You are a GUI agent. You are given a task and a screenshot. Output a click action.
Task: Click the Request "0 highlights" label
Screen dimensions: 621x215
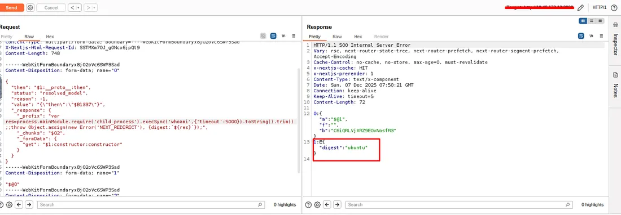point(285,205)
